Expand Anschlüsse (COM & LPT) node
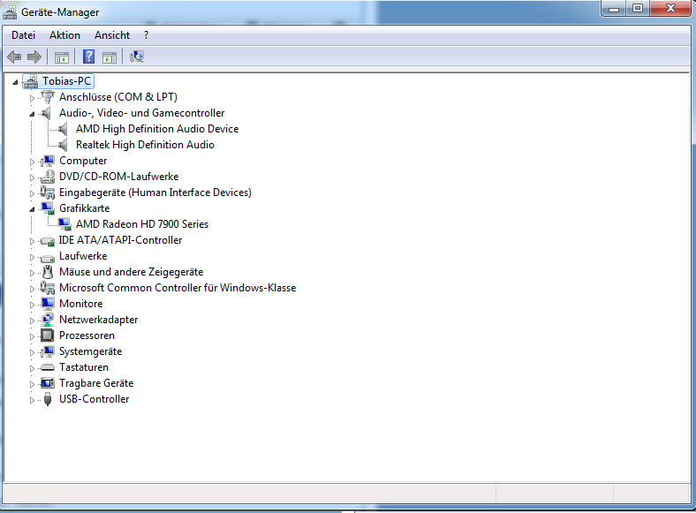Screen dimensions: 696x513 click(x=32, y=98)
